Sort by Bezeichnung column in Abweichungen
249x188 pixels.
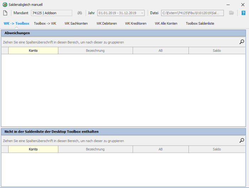(x=95, y=51)
